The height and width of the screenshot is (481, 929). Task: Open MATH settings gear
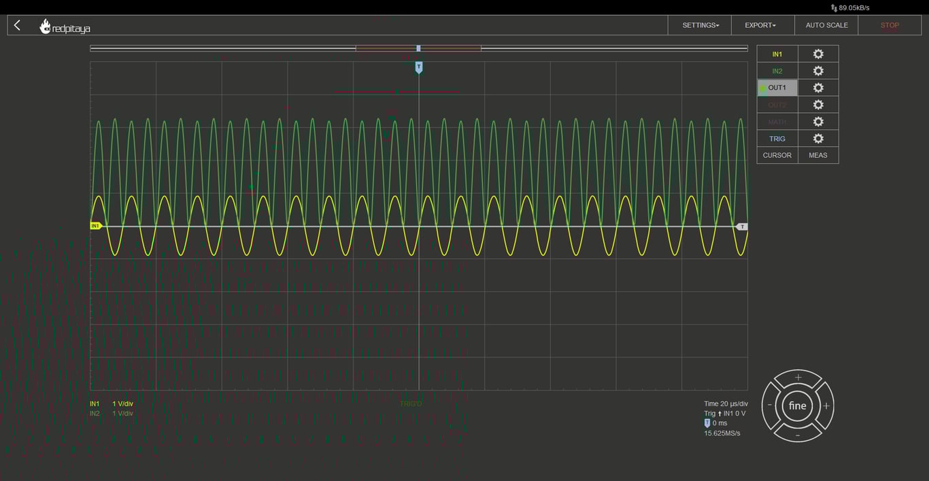click(x=818, y=122)
